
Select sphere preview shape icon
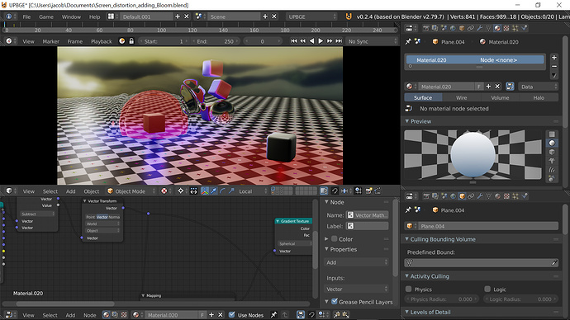552,143
